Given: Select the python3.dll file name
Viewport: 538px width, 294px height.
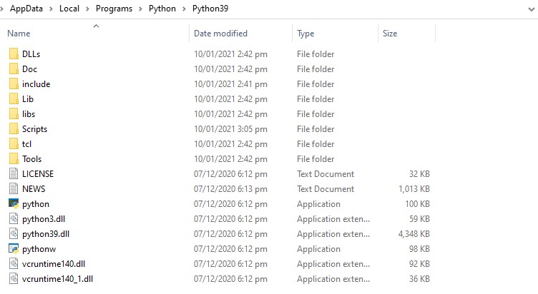Looking at the screenshot, I should coord(44,219).
